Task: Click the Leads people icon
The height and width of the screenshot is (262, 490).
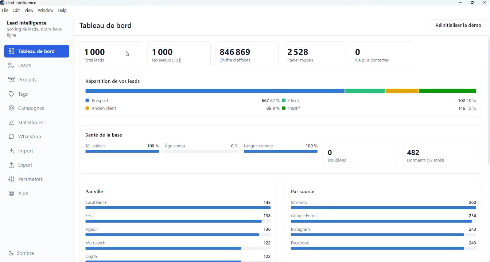Action: click(x=11, y=65)
